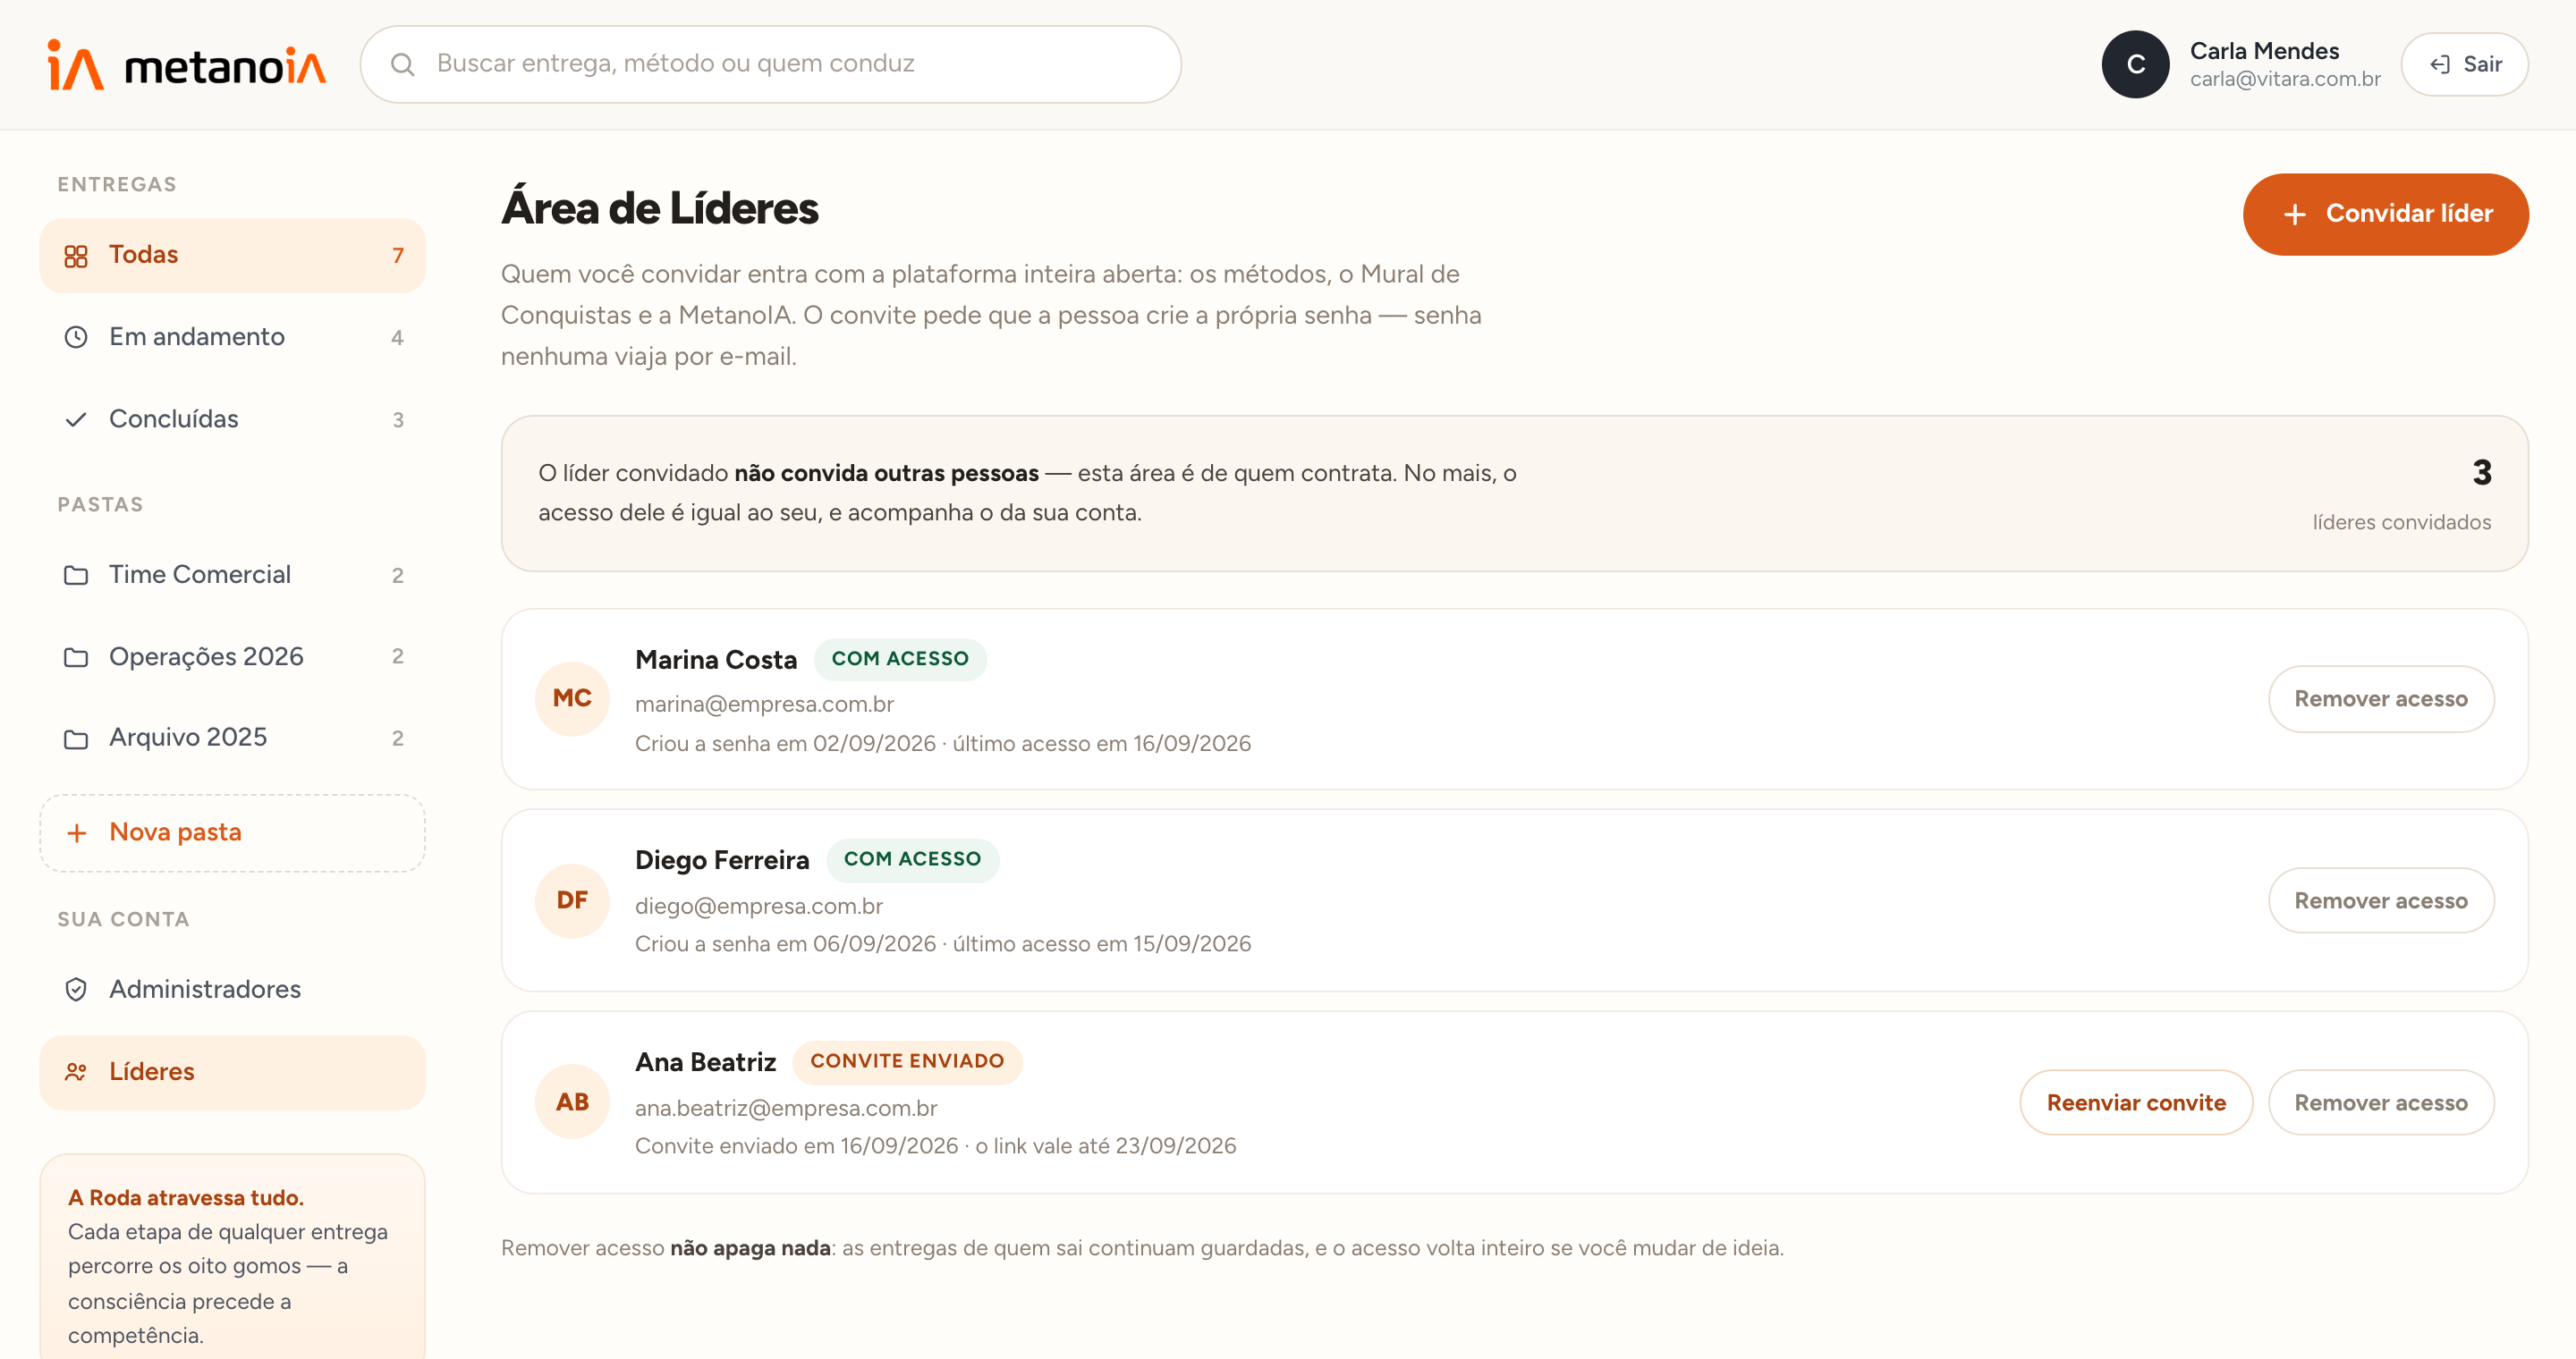Resend invite to Ana Beatriz

click(x=2136, y=1103)
